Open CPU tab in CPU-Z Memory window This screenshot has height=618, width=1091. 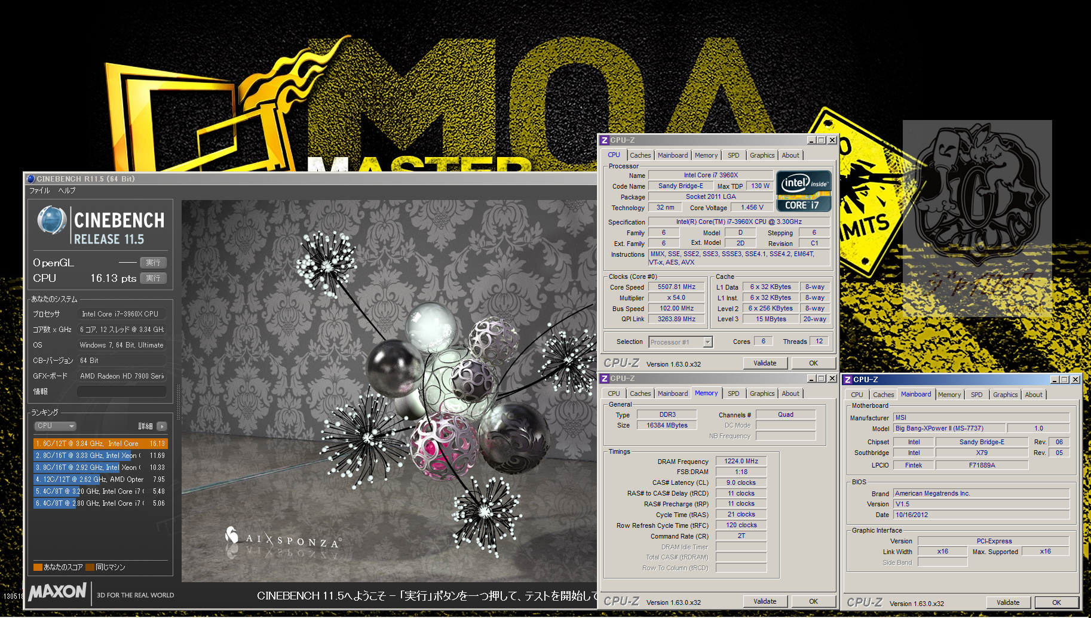[614, 393]
